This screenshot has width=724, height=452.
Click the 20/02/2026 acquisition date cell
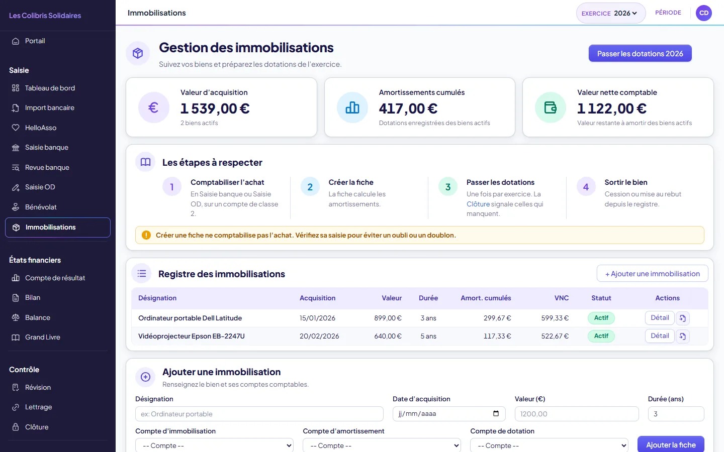pyautogui.click(x=319, y=336)
